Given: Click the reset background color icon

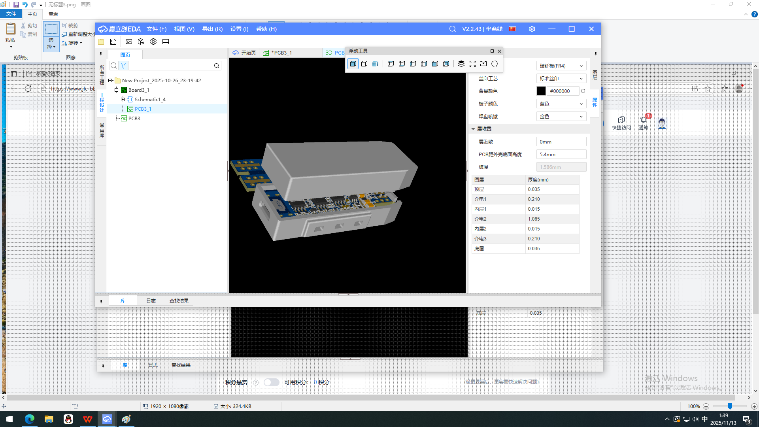Looking at the screenshot, I should coord(583,91).
